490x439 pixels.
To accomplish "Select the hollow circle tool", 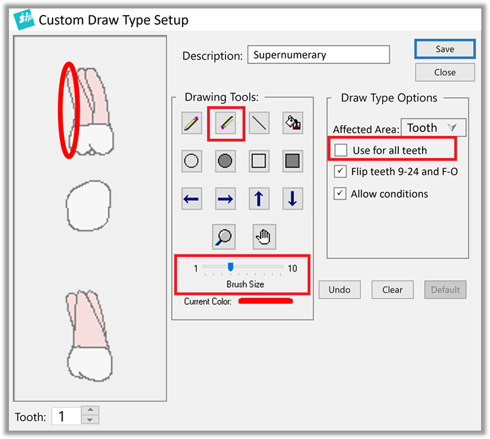I will pyautogui.click(x=191, y=161).
